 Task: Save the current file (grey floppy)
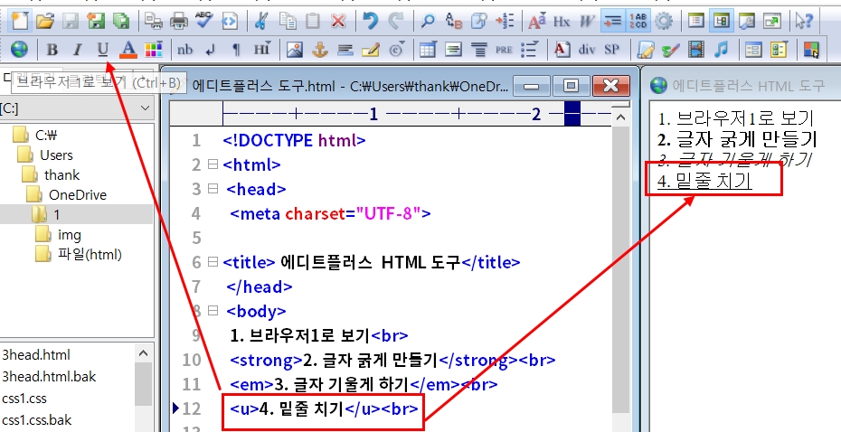click(x=71, y=21)
